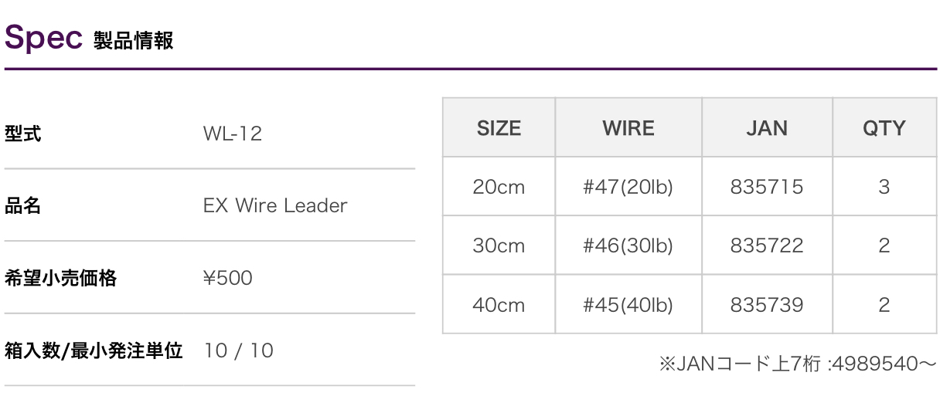Click the #47(20lb) wire cell
940x413 pixels.
pos(628,187)
